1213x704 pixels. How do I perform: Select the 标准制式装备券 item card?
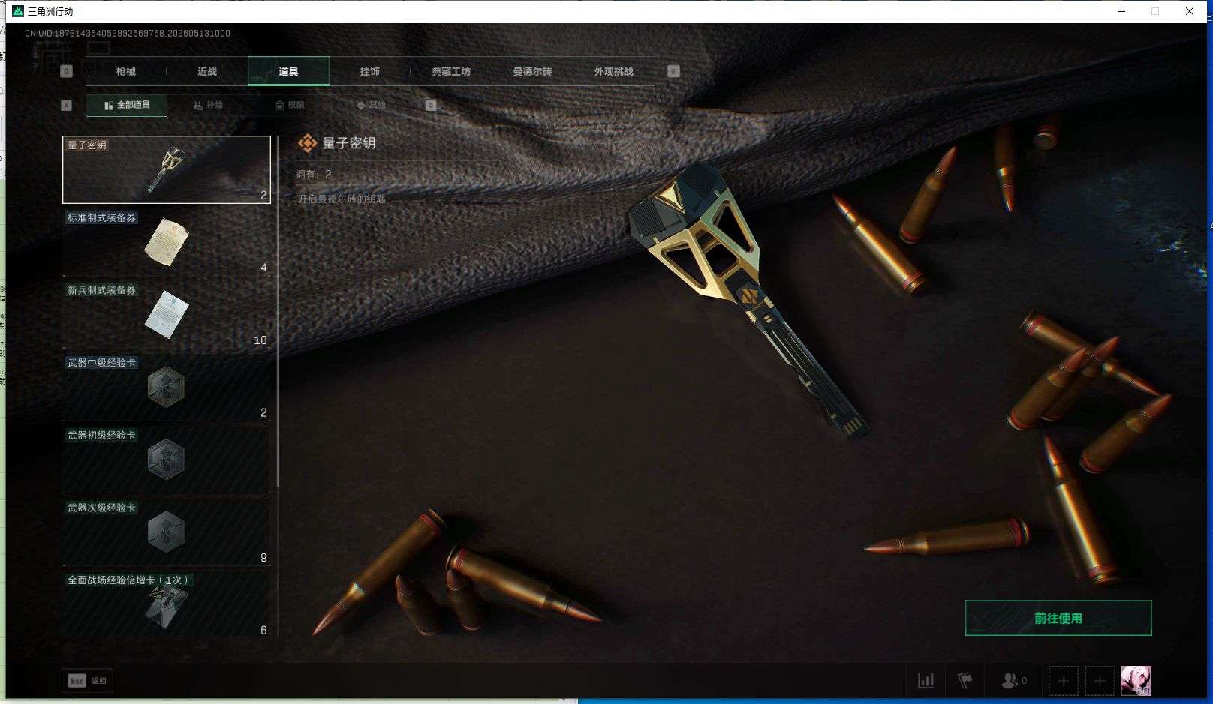[x=167, y=242]
